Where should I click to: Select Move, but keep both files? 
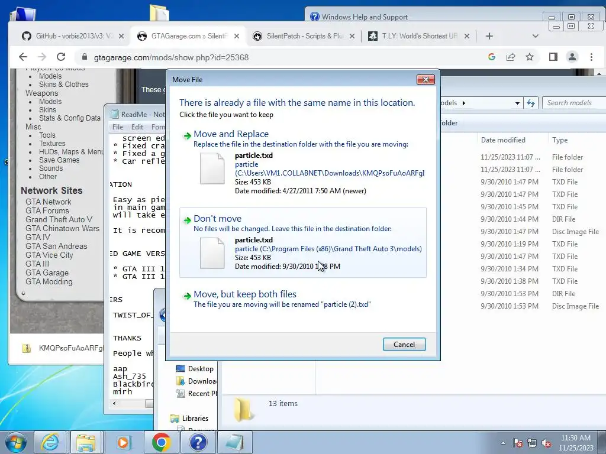(303, 299)
